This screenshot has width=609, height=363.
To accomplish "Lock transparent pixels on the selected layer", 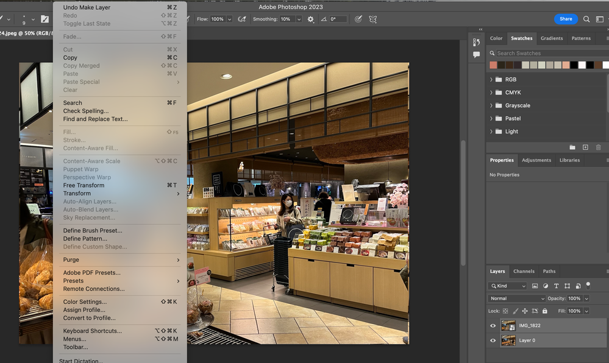I will (x=505, y=311).
